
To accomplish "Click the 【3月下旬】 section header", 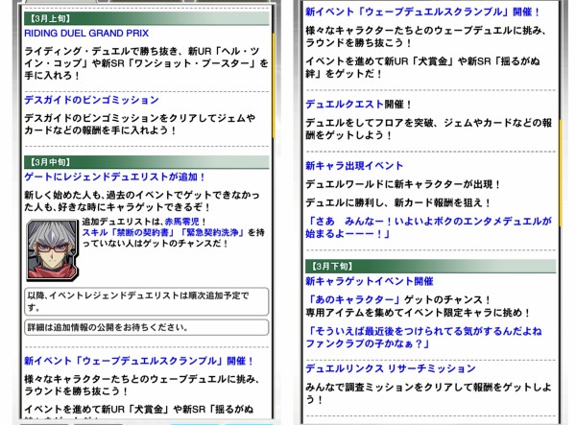I will point(430,266).
